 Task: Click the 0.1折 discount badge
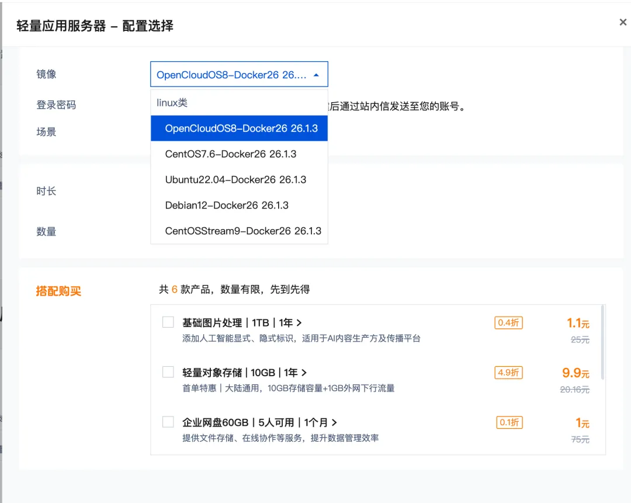[509, 422]
